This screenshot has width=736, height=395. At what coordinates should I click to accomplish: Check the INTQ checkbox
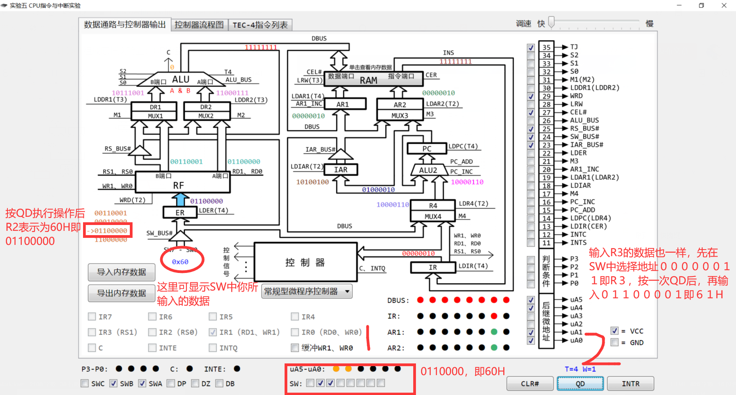pos(213,347)
